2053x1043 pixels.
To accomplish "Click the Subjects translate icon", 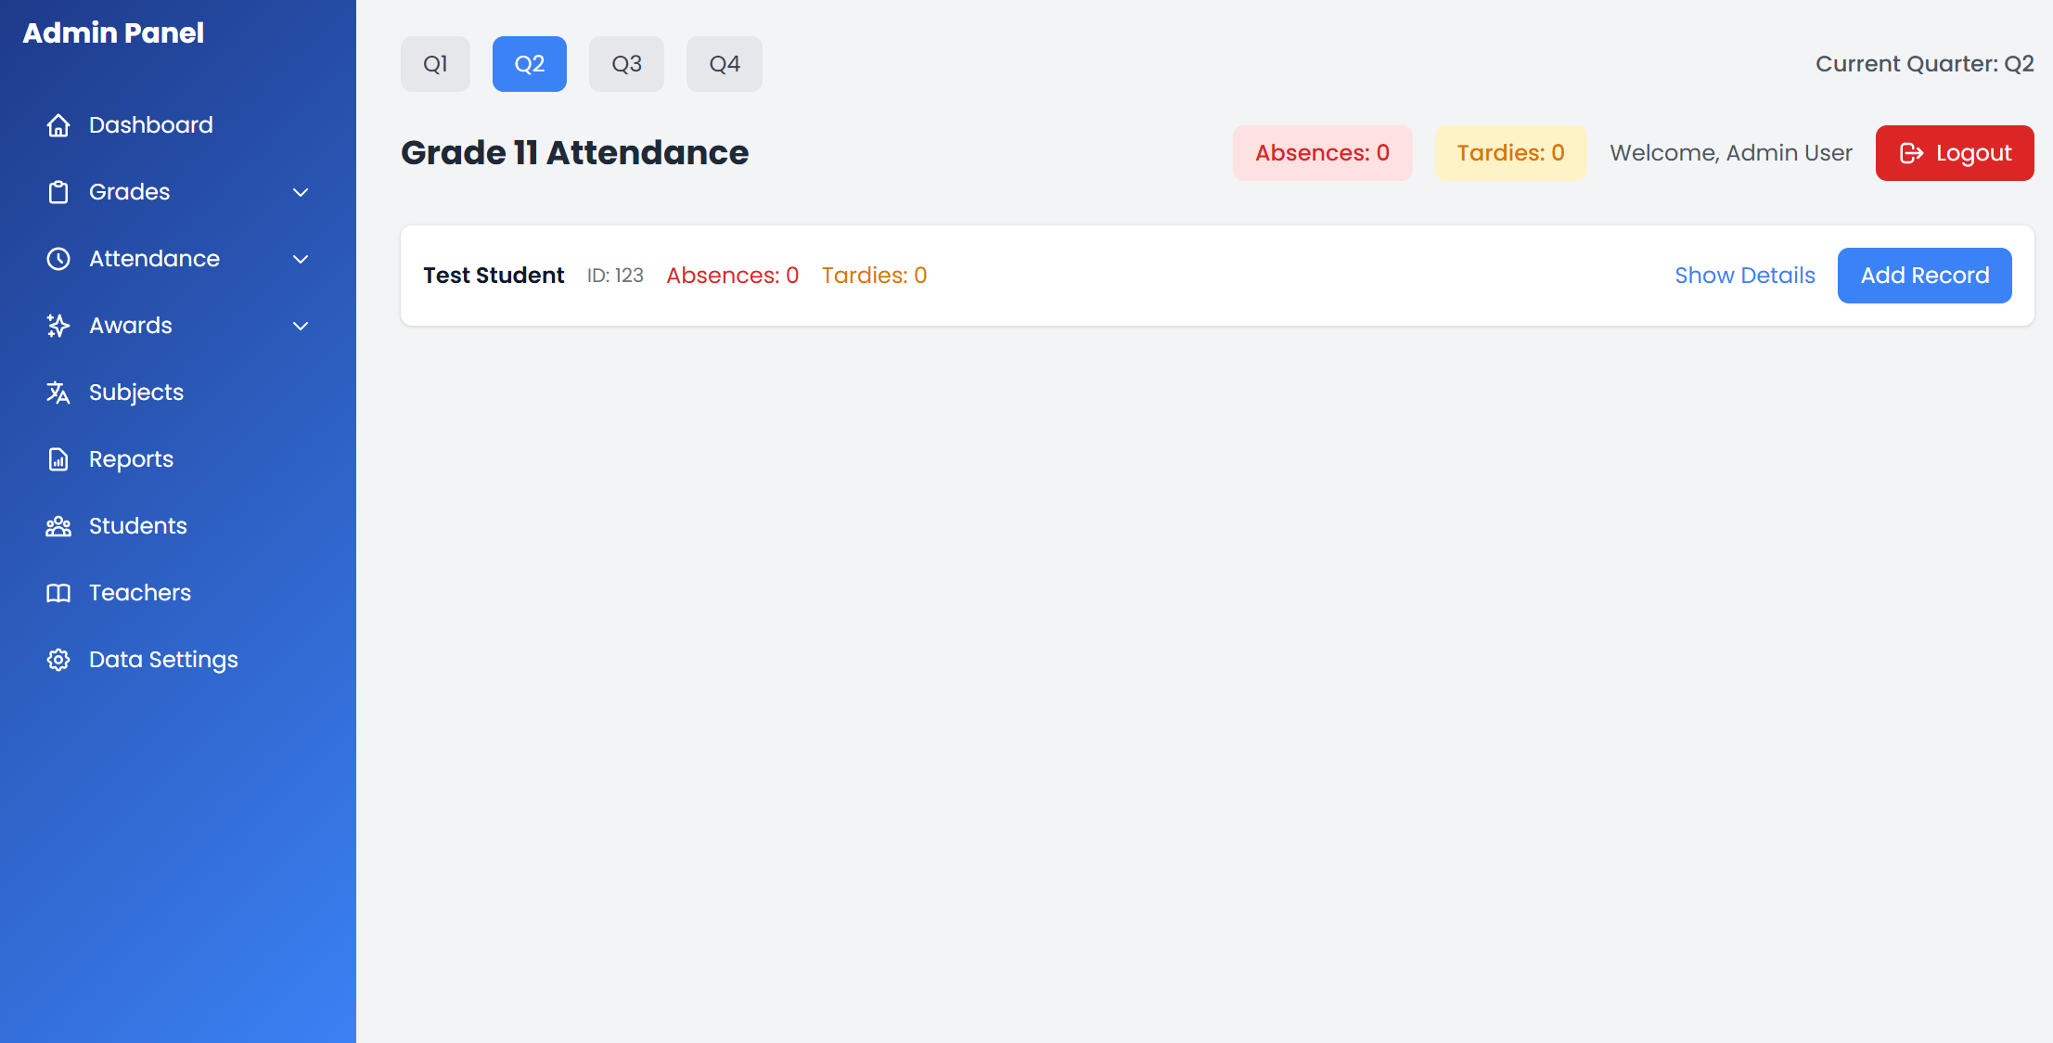I will point(58,393).
